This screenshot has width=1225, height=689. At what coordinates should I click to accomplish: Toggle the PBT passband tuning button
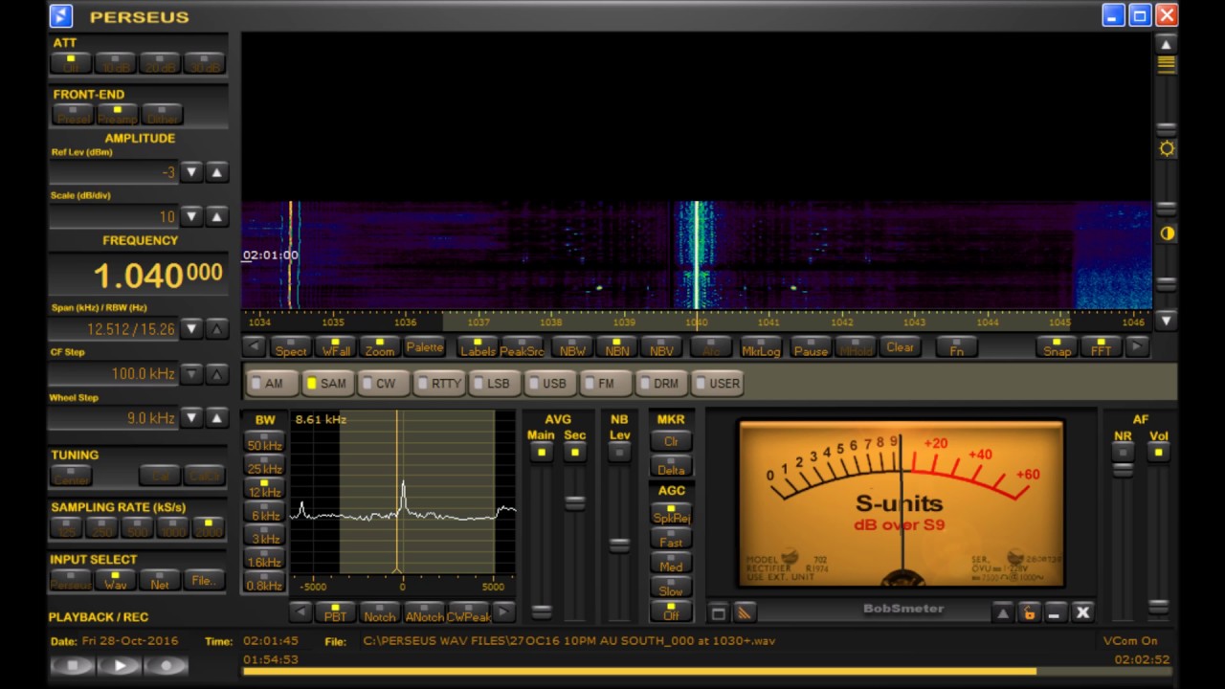point(336,611)
